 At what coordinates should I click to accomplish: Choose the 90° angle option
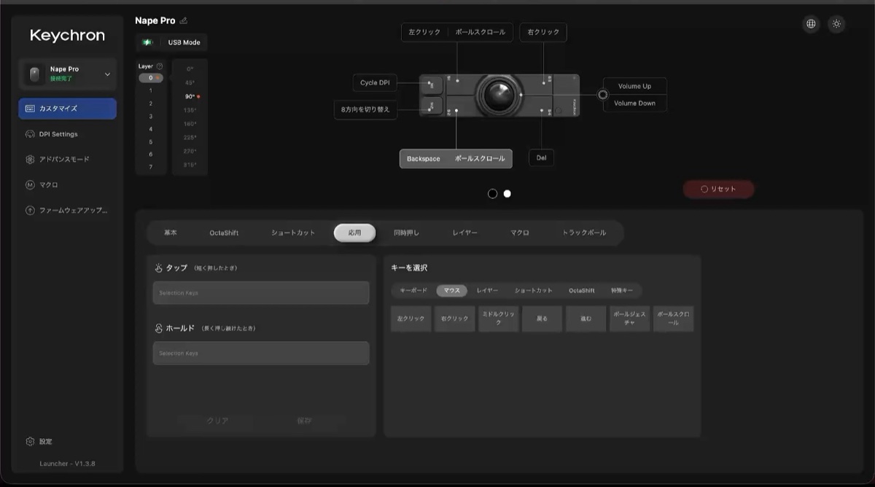tap(190, 96)
